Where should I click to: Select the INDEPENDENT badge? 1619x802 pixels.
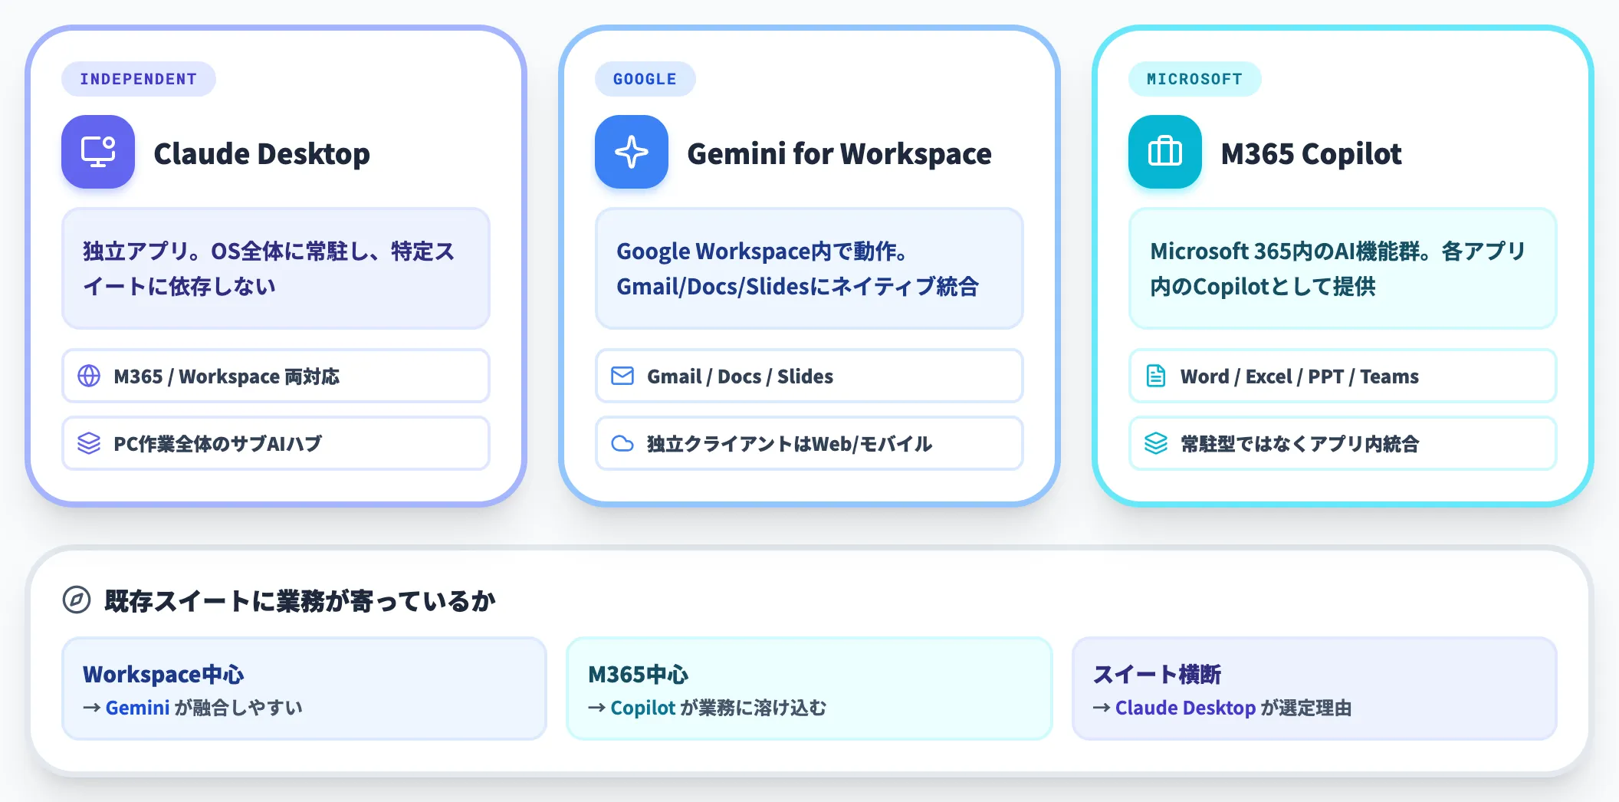pyautogui.click(x=139, y=79)
